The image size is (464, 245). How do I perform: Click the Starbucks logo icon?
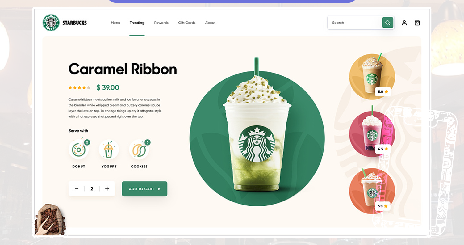(x=51, y=23)
